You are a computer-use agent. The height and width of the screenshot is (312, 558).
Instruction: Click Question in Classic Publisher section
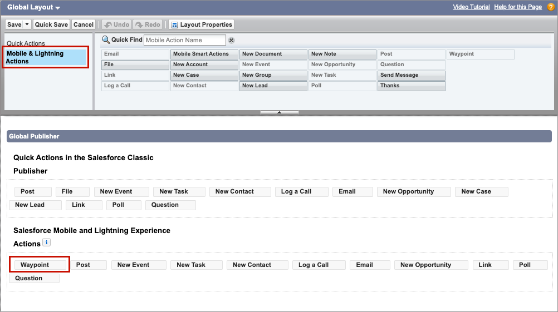coord(170,205)
